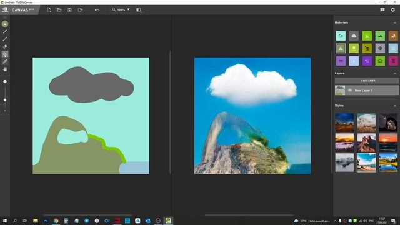Apply the cloudy mountain style thumbnail
The image size is (400, 225).
coord(366,122)
